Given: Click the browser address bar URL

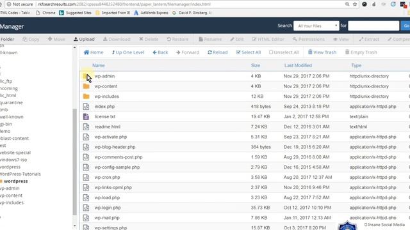Looking at the screenshot, I should click(x=124, y=4).
